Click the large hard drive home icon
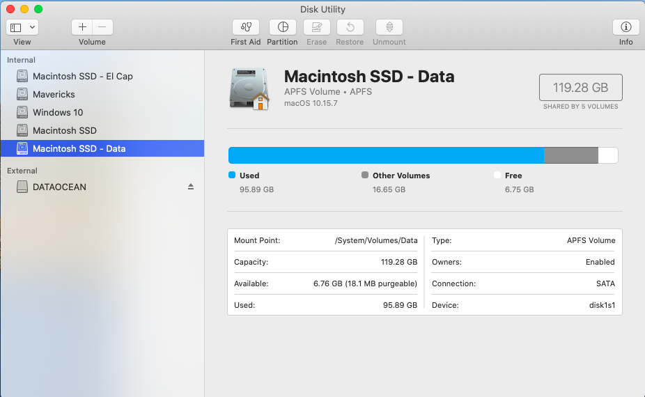This screenshot has width=645, height=397. (249, 89)
